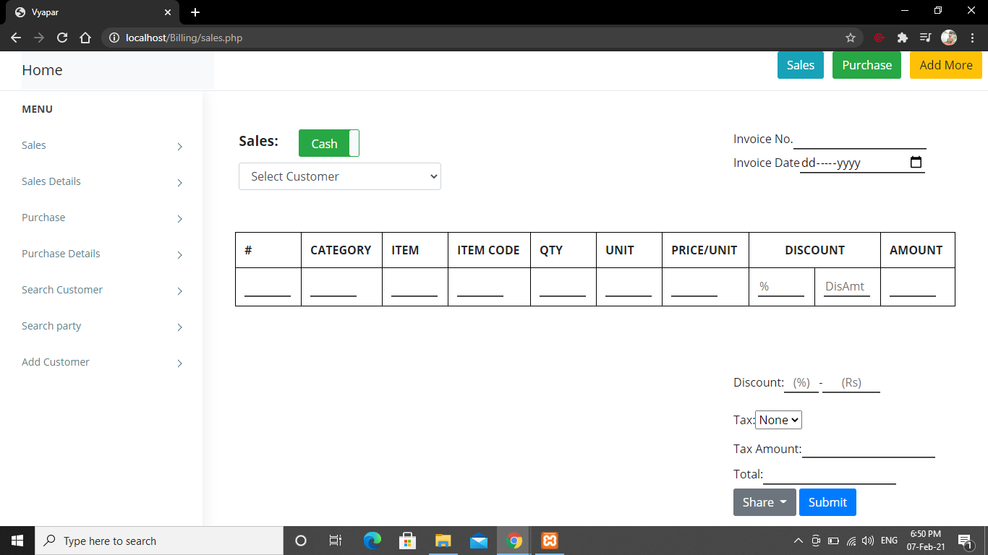The image size is (988, 555).
Task: Focus the Invoice No. input field
Action: point(860,139)
